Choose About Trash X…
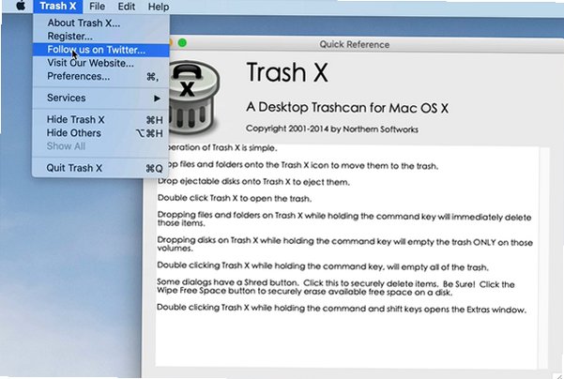This screenshot has height=379, width=564. coord(100,23)
